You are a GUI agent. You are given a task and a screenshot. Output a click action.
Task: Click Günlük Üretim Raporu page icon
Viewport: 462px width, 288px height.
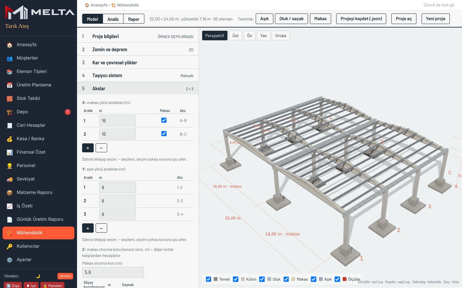pyautogui.click(x=10, y=219)
